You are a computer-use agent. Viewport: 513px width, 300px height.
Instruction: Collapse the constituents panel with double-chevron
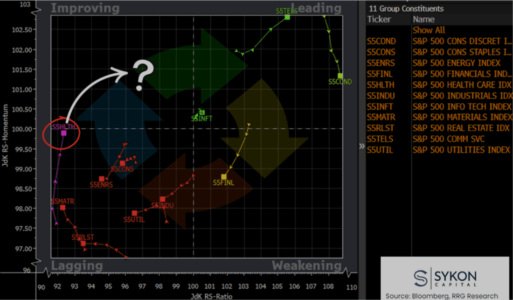coord(361,146)
